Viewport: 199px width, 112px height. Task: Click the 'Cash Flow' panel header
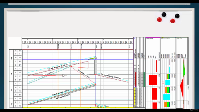[179, 38]
